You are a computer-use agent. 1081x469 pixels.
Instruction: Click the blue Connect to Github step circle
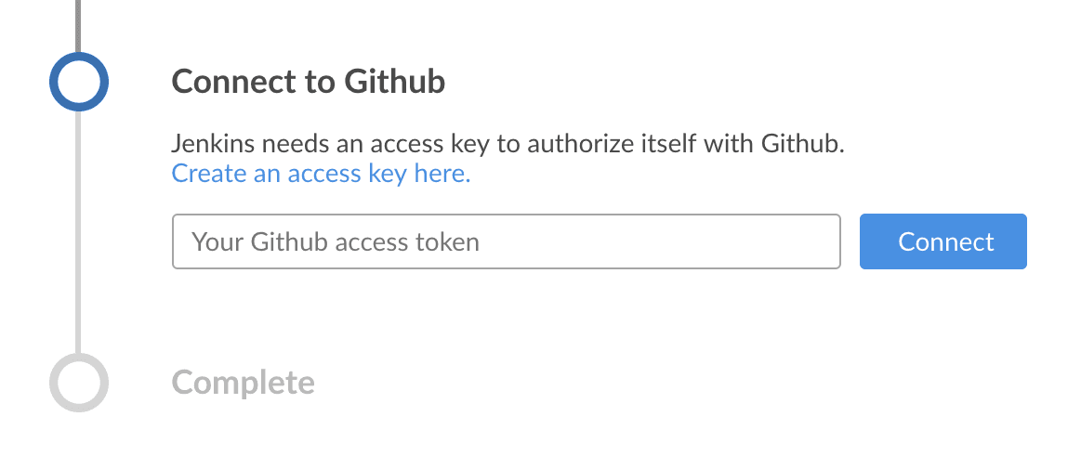(x=79, y=82)
